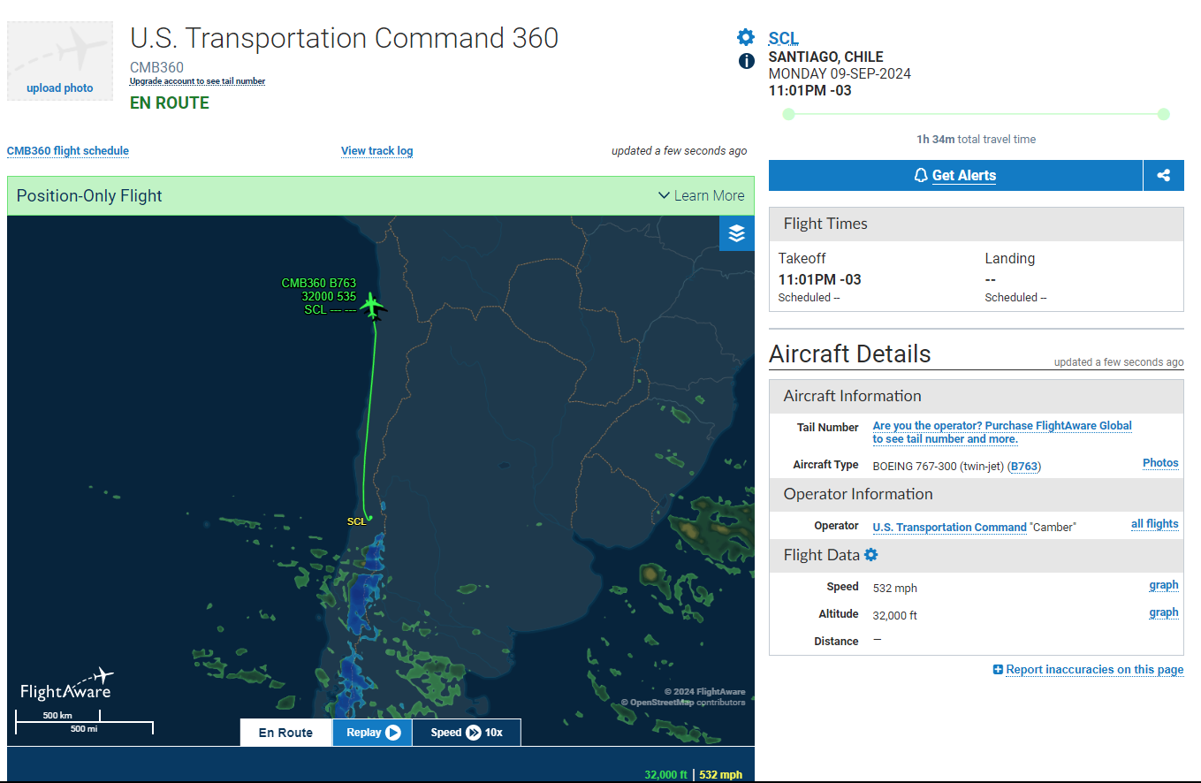Click the Operator Information section header
The width and height of the screenshot is (1201, 783).
pyautogui.click(x=977, y=495)
